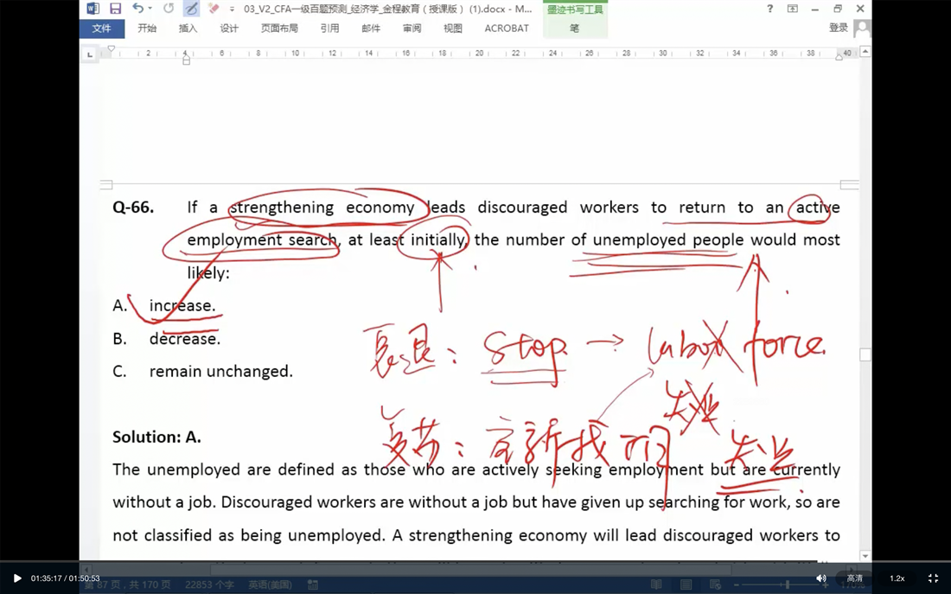Switch to Print Layout view icon
This screenshot has height=594, width=951.
tap(686, 584)
